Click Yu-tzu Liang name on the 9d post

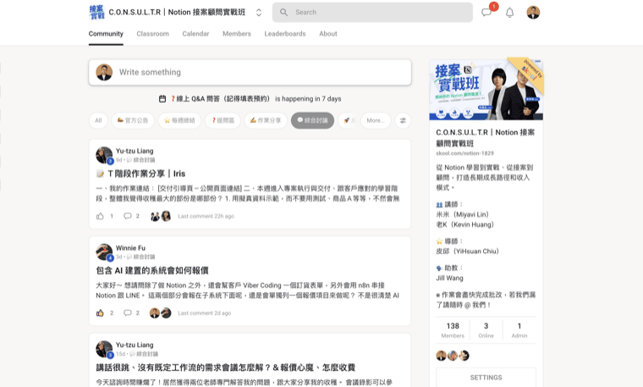point(135,151)
